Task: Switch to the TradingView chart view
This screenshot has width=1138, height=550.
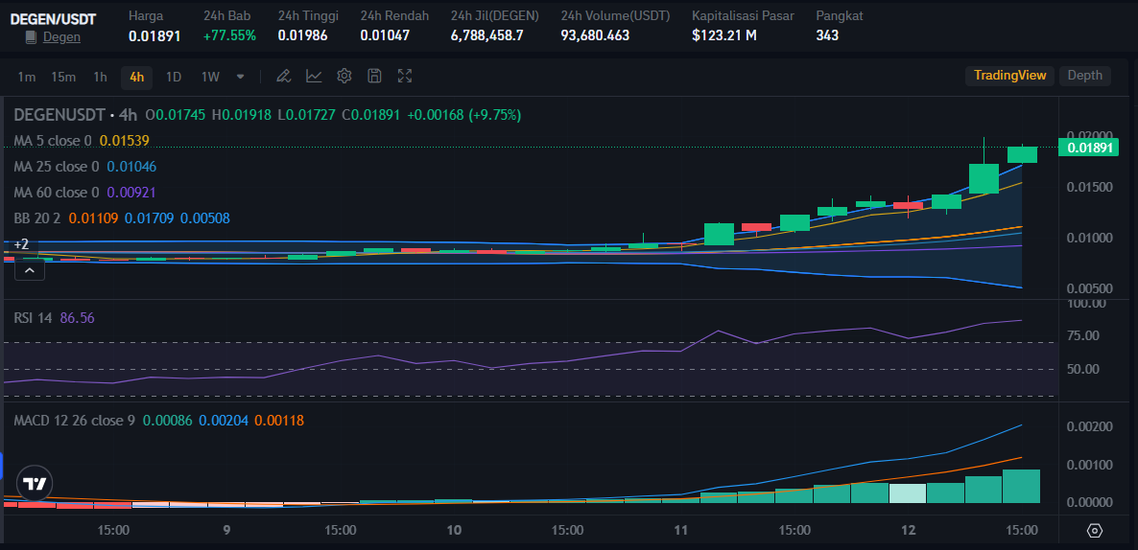Action: (x=1009, y=76)
